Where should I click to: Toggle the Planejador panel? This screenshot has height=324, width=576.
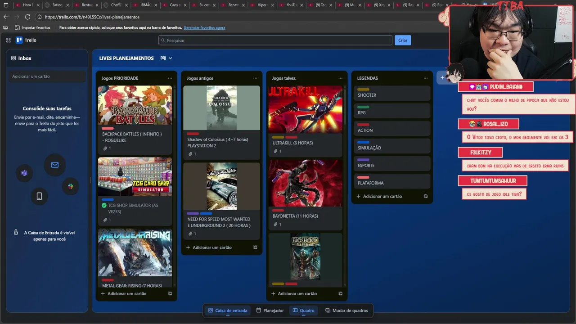tap(270, 310)
